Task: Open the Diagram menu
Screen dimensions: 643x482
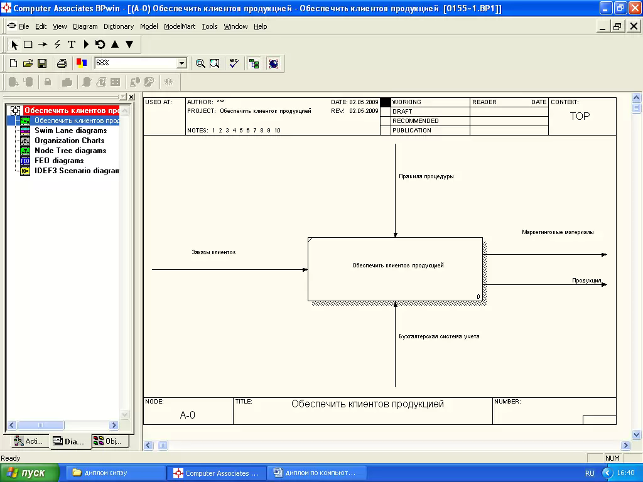Action: click(85, 26)
